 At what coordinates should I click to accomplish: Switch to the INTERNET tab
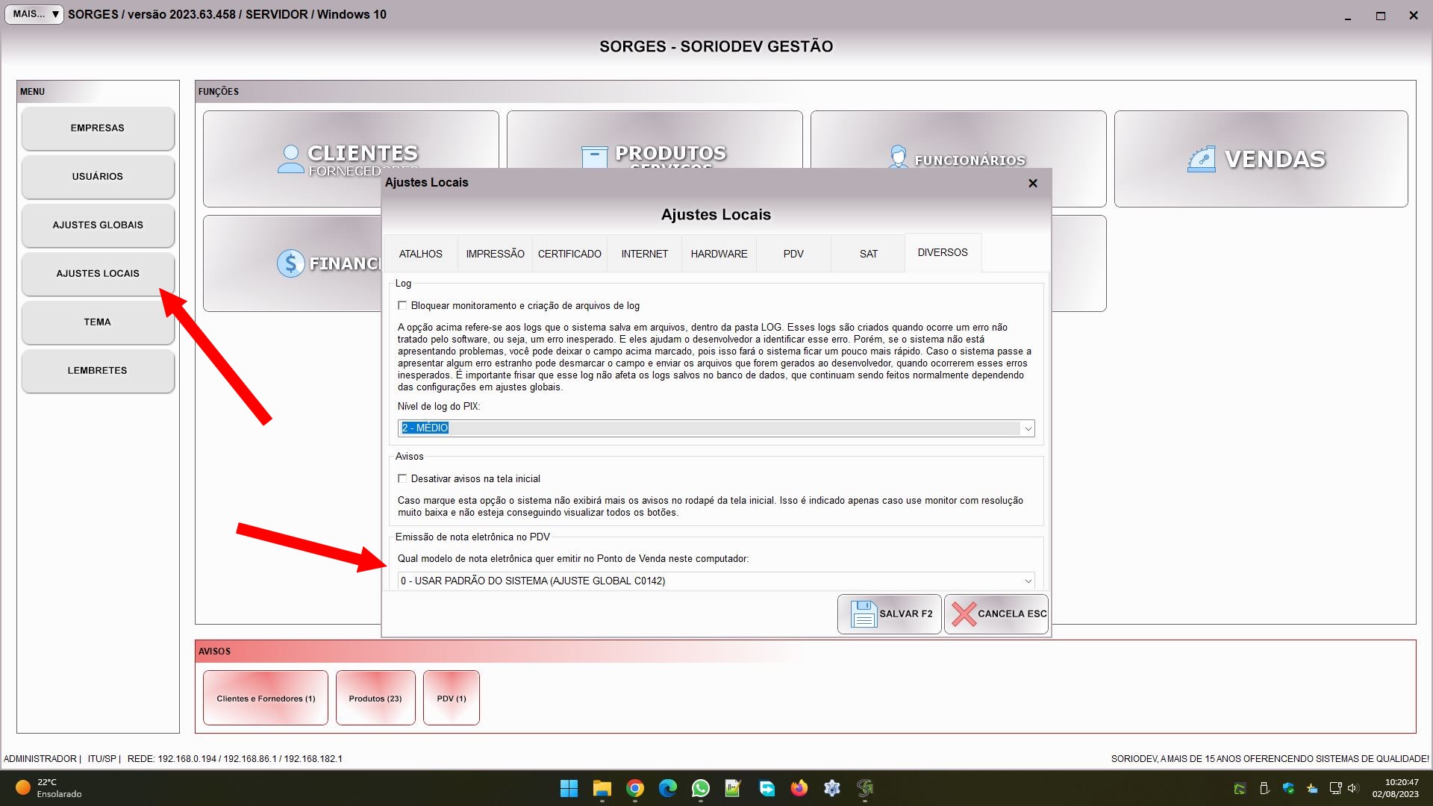point(644,254)
